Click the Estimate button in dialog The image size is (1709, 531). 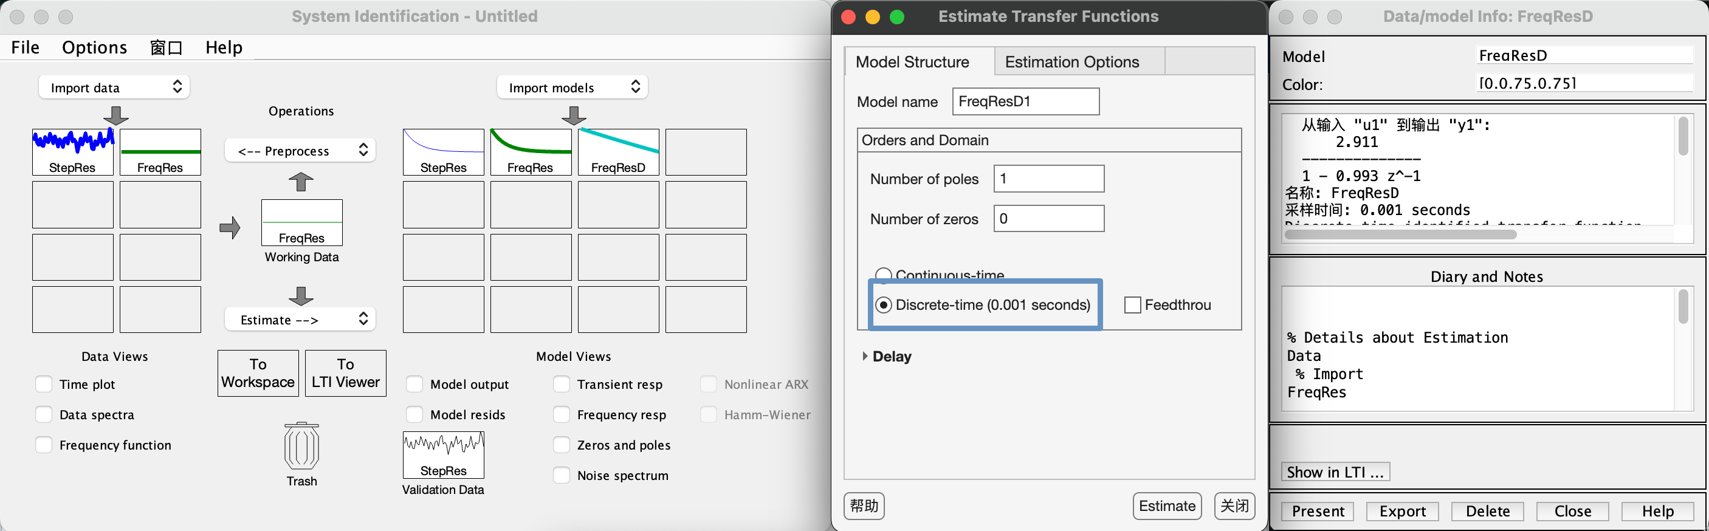[1167, 507]
